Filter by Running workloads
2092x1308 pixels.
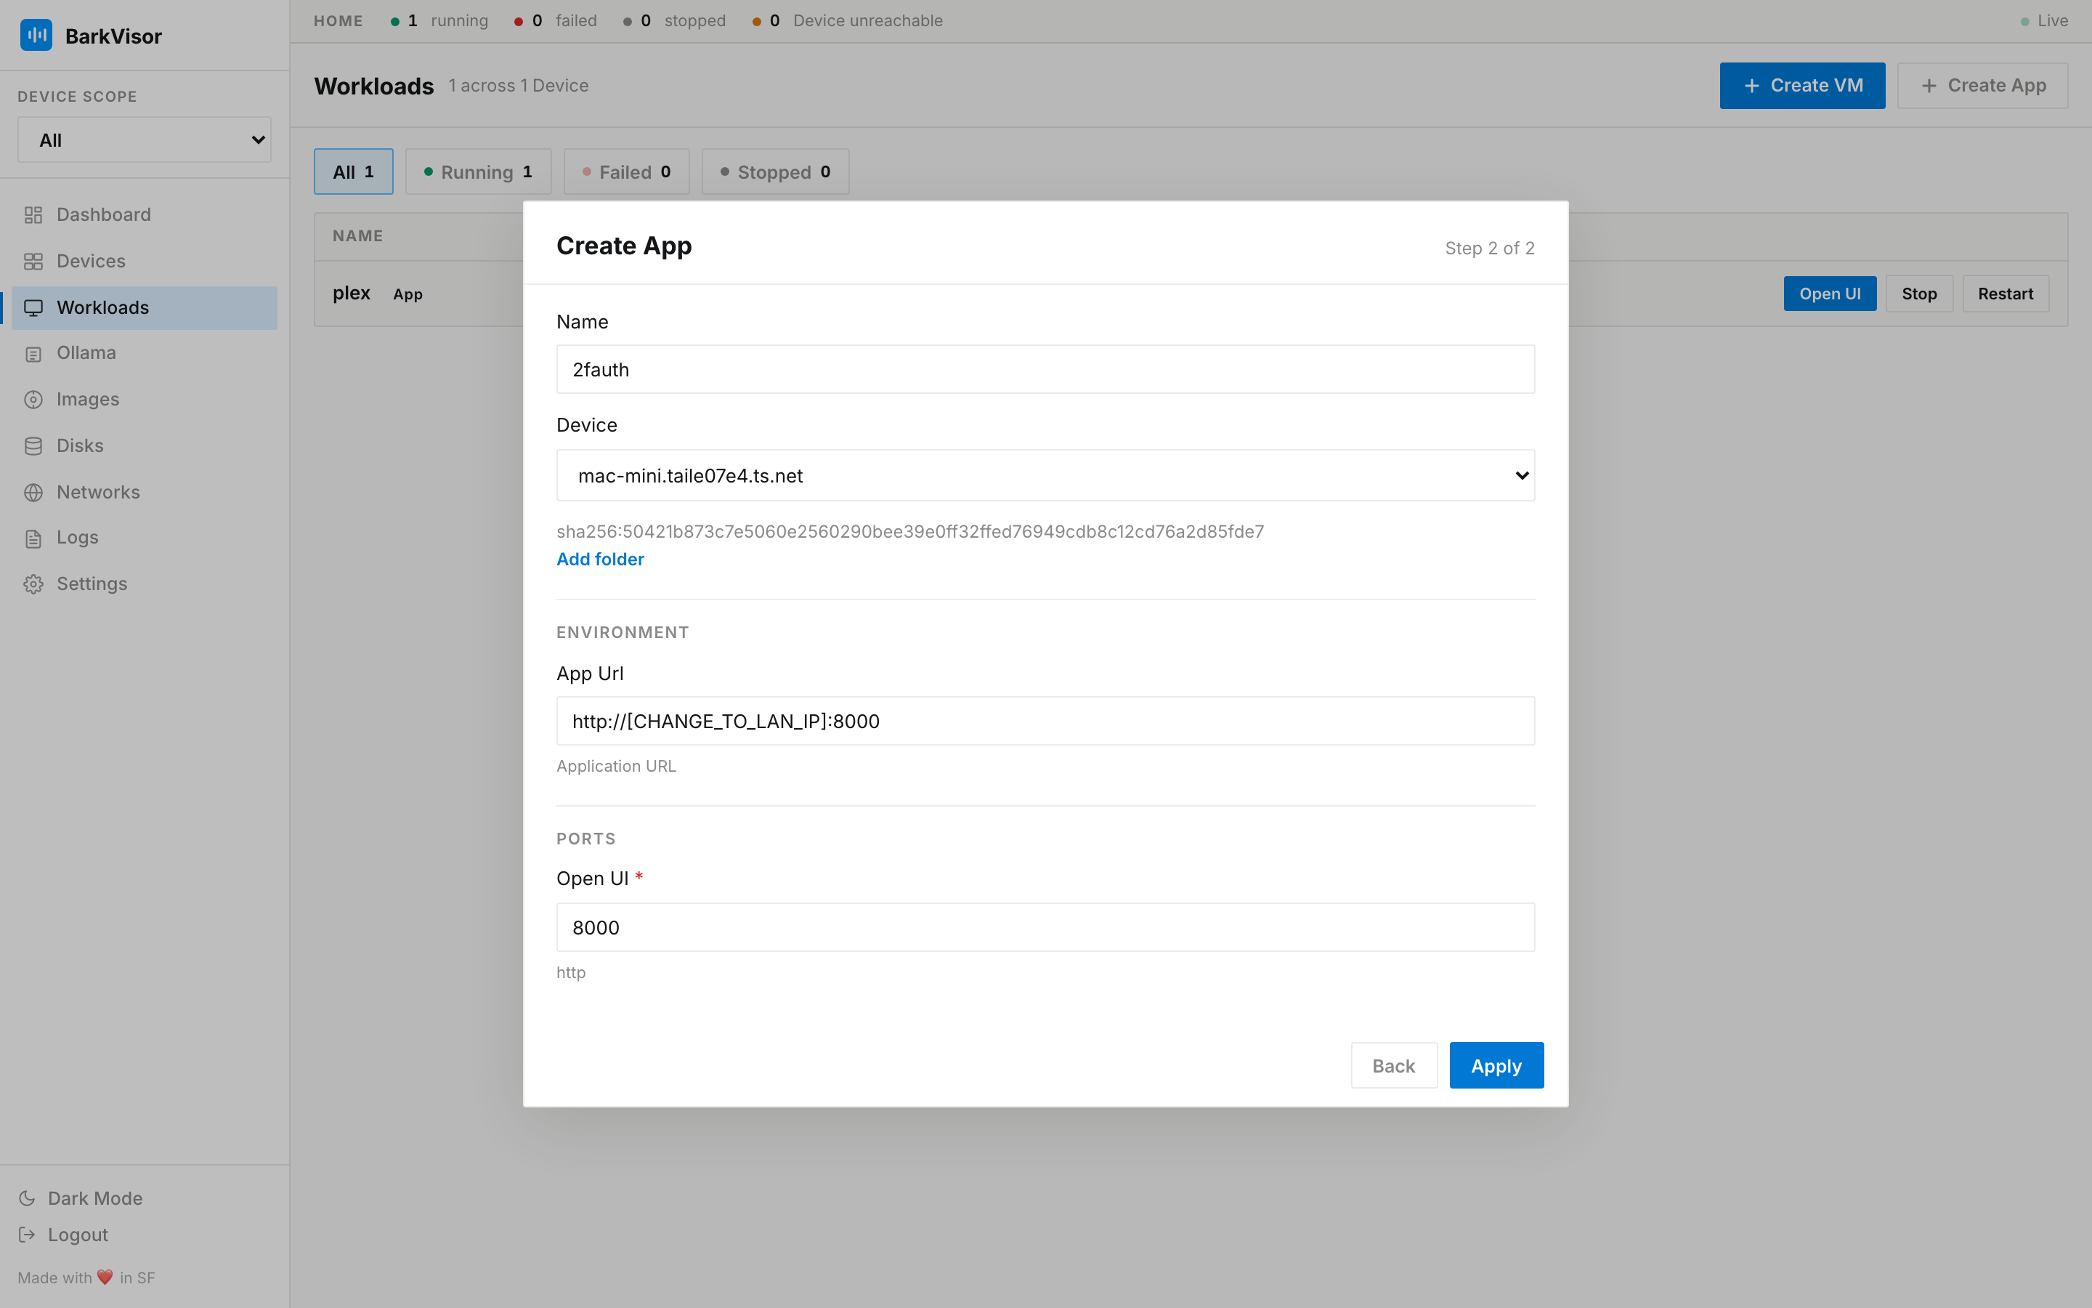478,171
